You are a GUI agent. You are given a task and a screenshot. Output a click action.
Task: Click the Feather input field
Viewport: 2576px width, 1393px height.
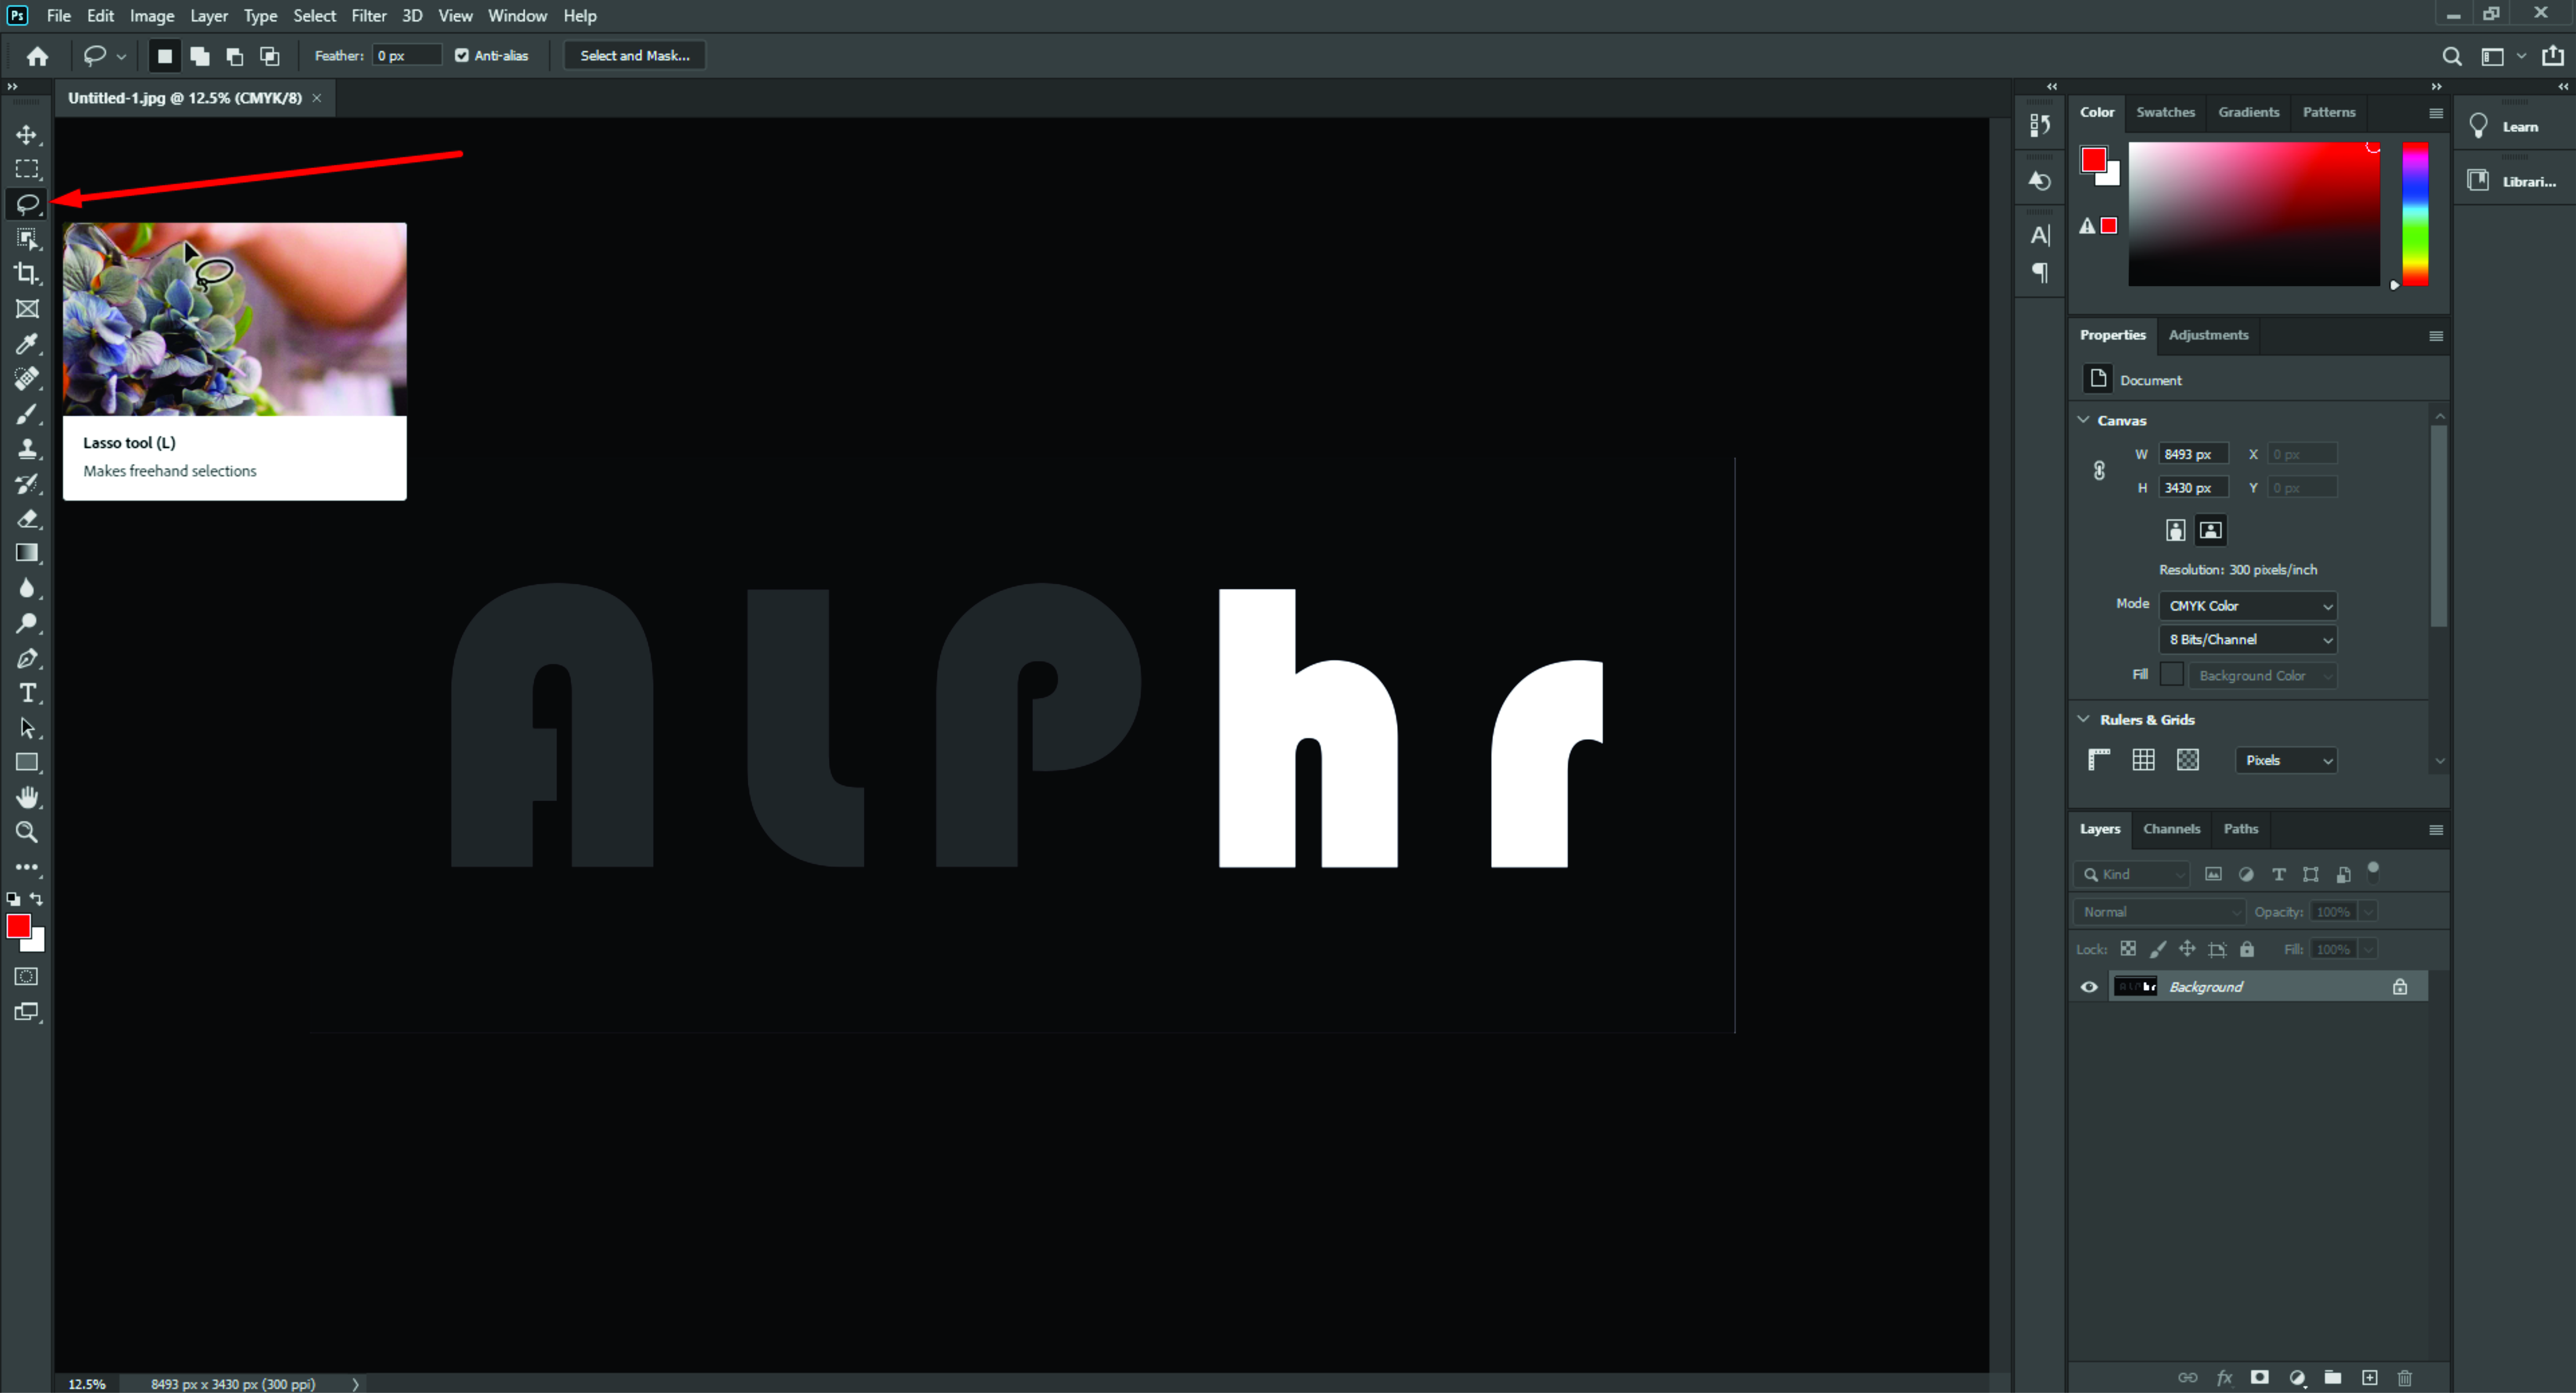(406, 56)
